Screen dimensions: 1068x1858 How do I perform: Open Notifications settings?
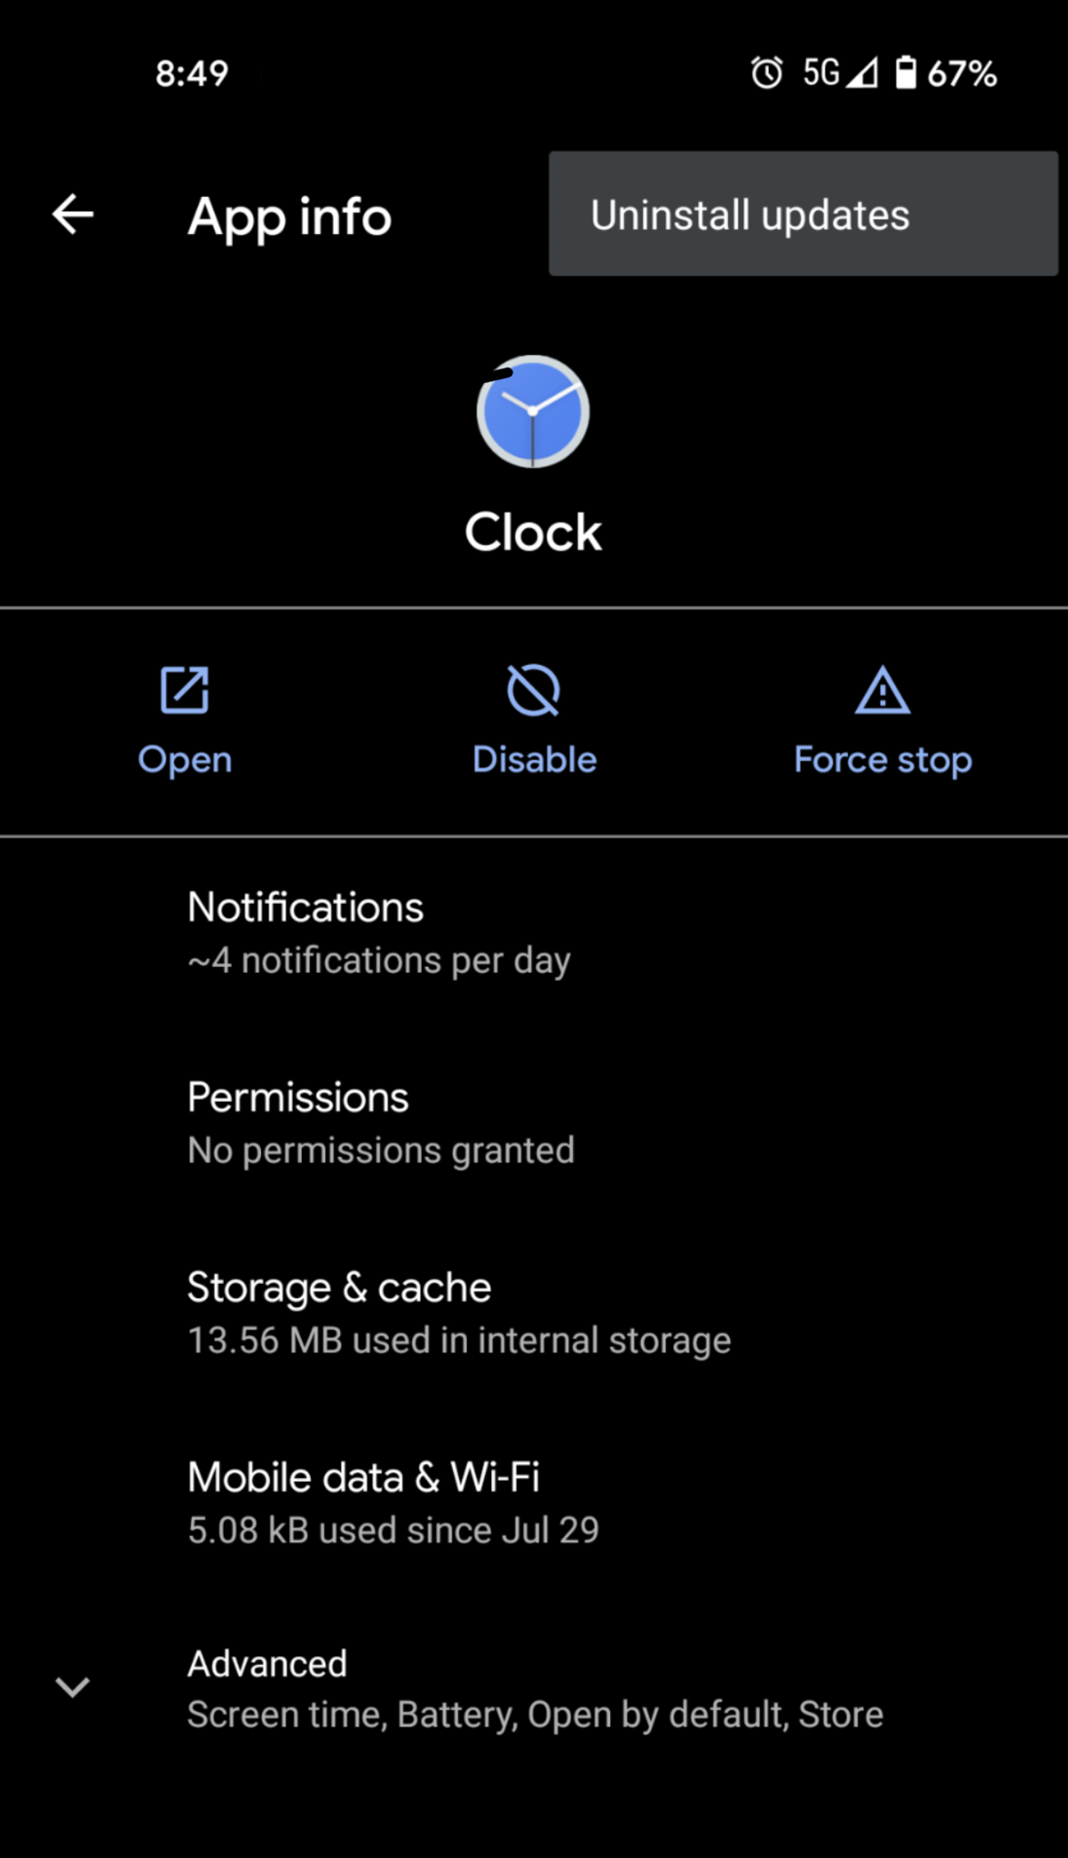(534, 932)
